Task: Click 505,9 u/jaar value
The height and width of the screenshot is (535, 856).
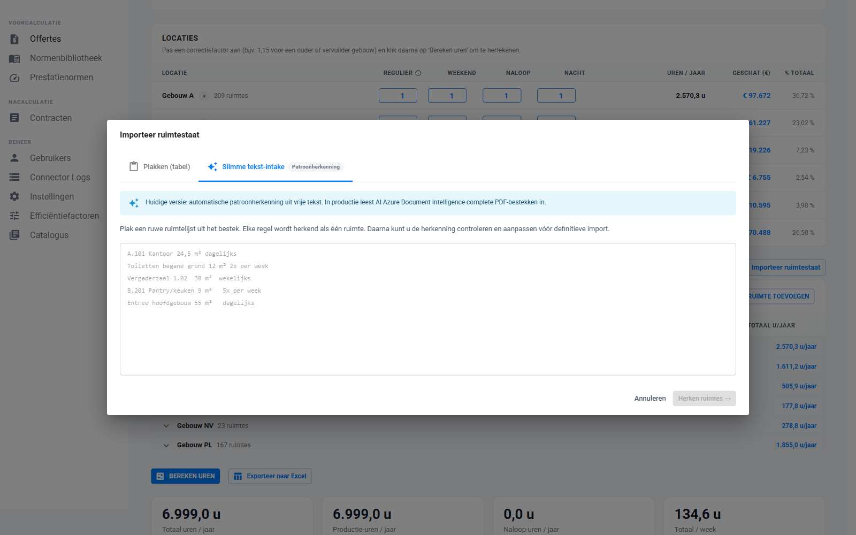Action: pos(799,386)
